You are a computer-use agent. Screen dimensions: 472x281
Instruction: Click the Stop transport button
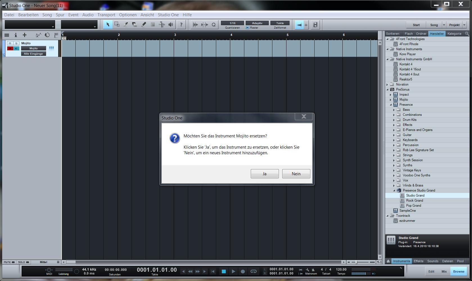click(224, 271)
